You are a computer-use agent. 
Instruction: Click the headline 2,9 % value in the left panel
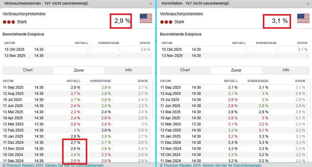tap(122, 20)
